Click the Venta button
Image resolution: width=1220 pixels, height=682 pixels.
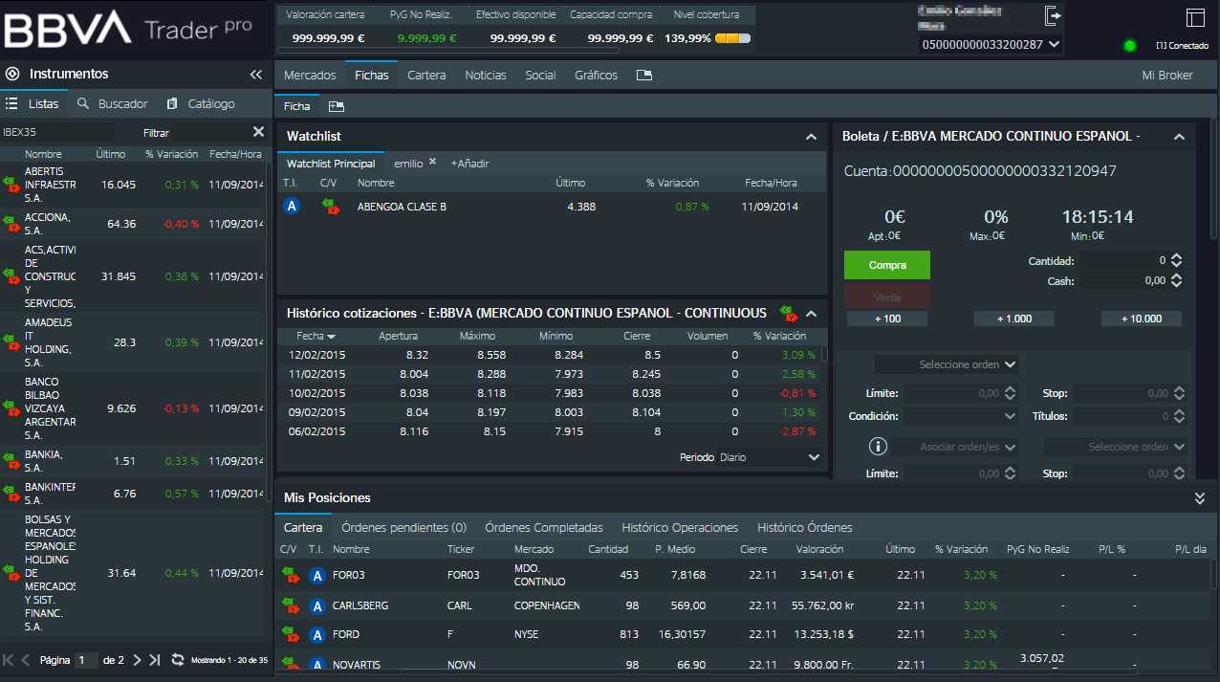pos(887,297)
